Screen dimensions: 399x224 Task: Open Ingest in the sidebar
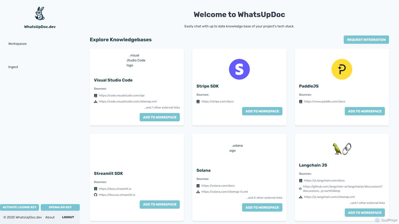(x=13, y=67)
